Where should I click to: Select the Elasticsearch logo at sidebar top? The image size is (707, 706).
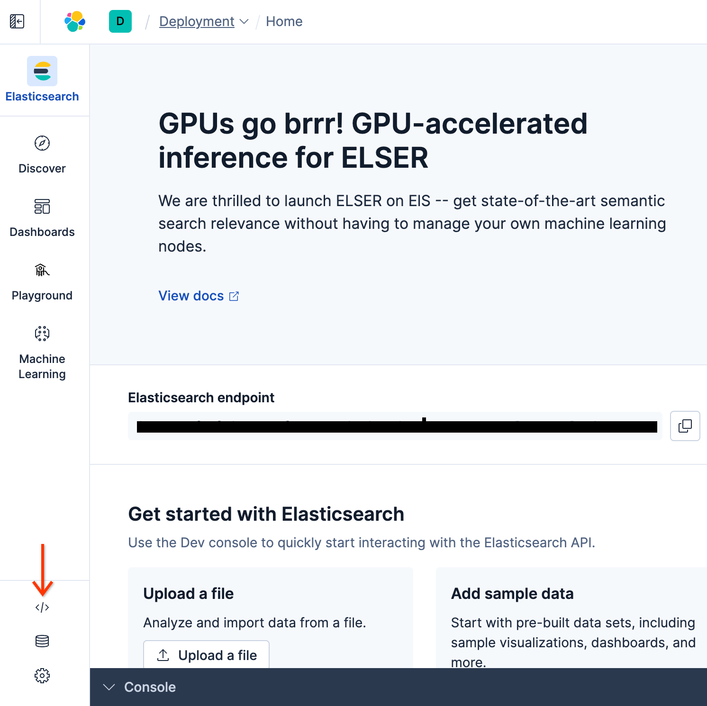tap(42, 71)
